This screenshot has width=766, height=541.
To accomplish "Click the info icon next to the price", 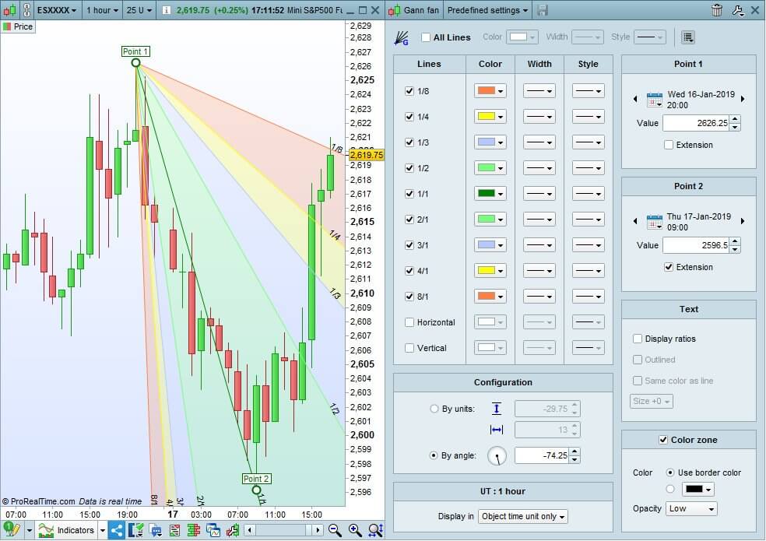I will (166, 11).
